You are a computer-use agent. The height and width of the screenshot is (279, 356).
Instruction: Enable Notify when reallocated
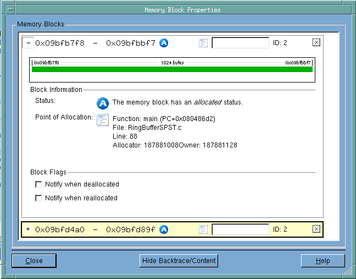pos(38,198)
